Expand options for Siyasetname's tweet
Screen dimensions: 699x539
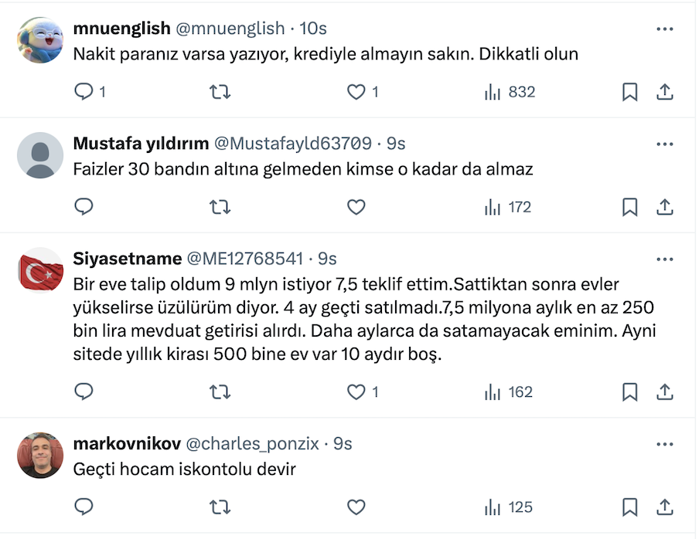click(x=664, y=258)
